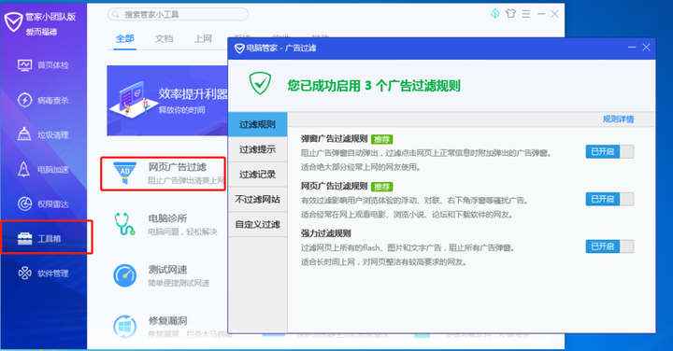Screen dimensions: 673x351
Task: Switch to the 上网 tab in toolbox
Action: point(203,38)
